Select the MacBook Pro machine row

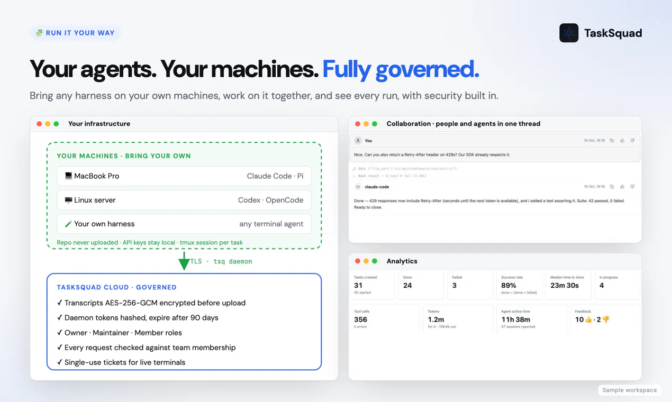click(x=184, y=176)
